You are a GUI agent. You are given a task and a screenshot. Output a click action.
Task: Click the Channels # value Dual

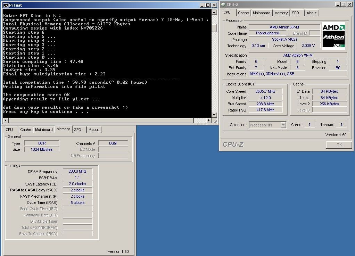(x=113, y=143)
